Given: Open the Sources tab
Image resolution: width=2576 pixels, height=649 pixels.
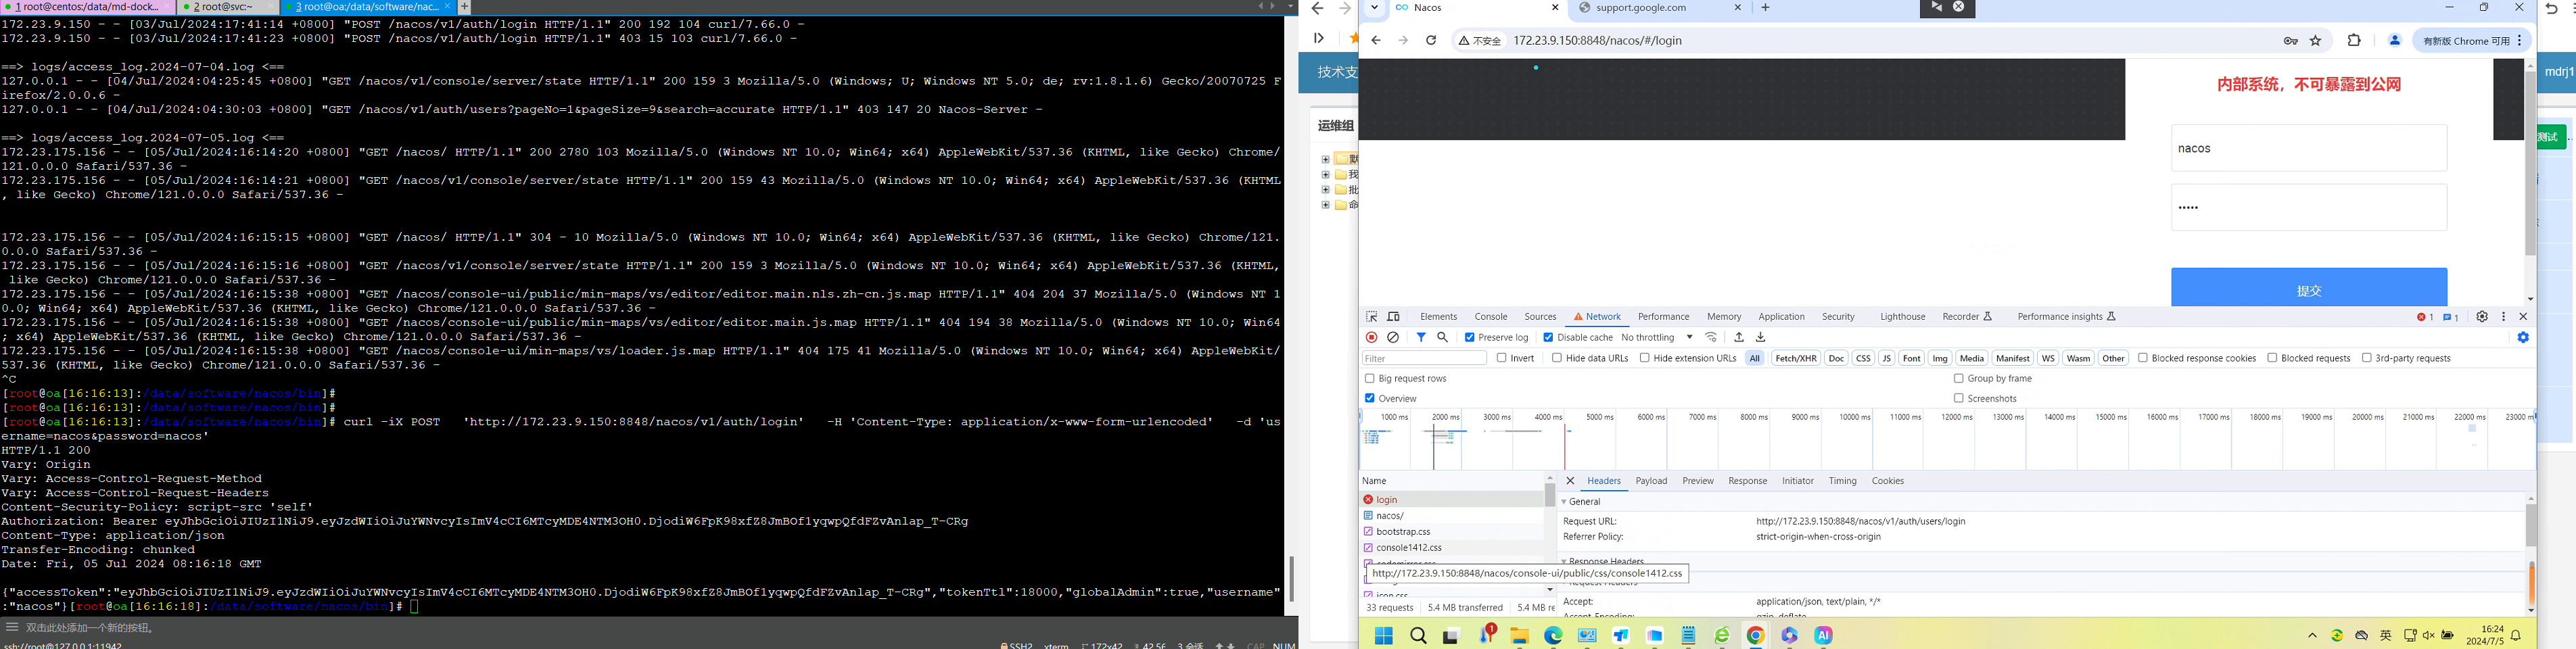Looking at the screenshot, I should click(x=1540, y=317).
